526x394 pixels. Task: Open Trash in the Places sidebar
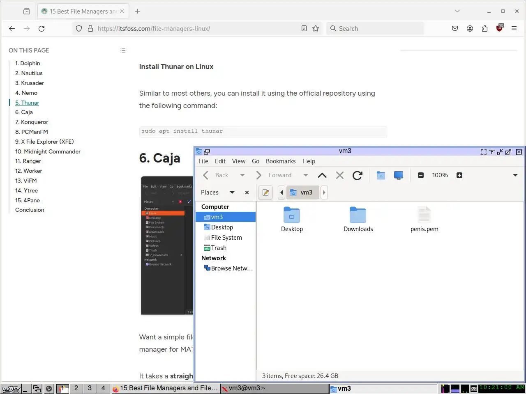point(226,248)
